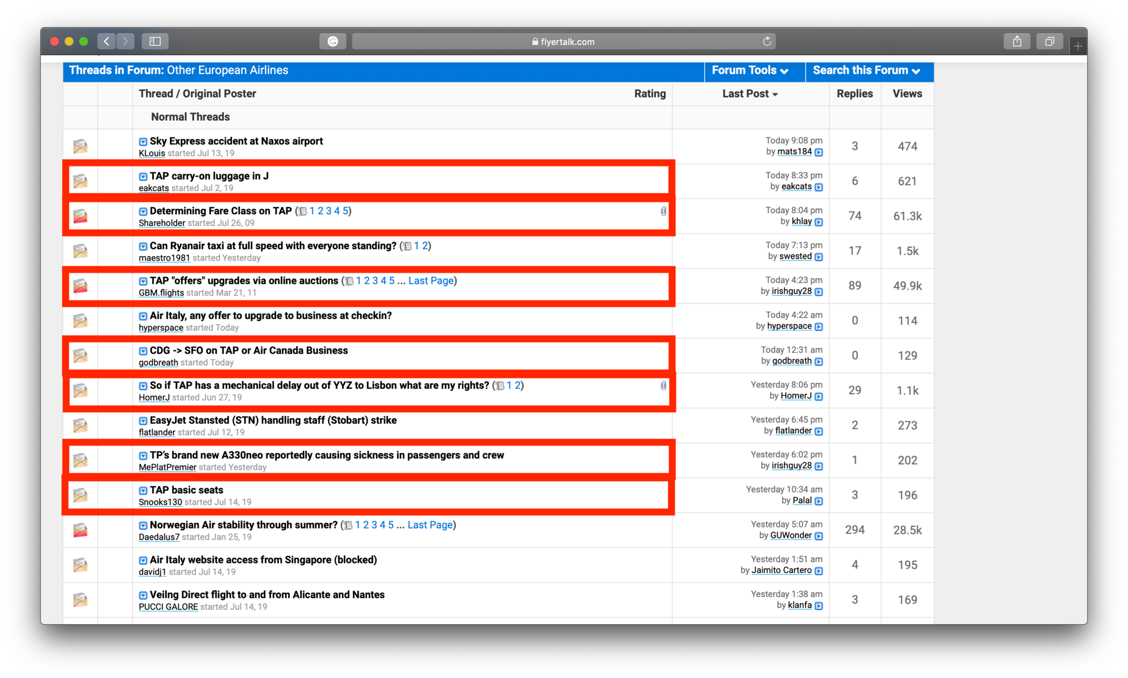Image resolution: width=1128 pixels, height=678 pixels.
Task: Toggle the Safari sidebar button
Action: [x=155, y=41]
